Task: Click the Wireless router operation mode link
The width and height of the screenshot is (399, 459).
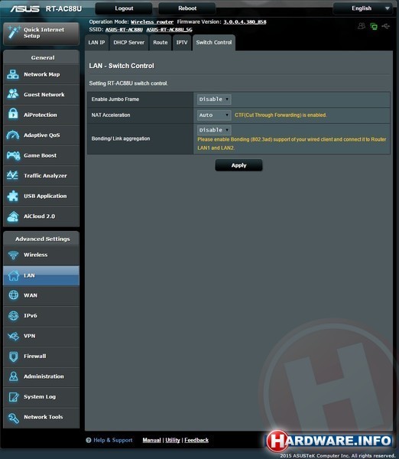Action: pos(152,22)
